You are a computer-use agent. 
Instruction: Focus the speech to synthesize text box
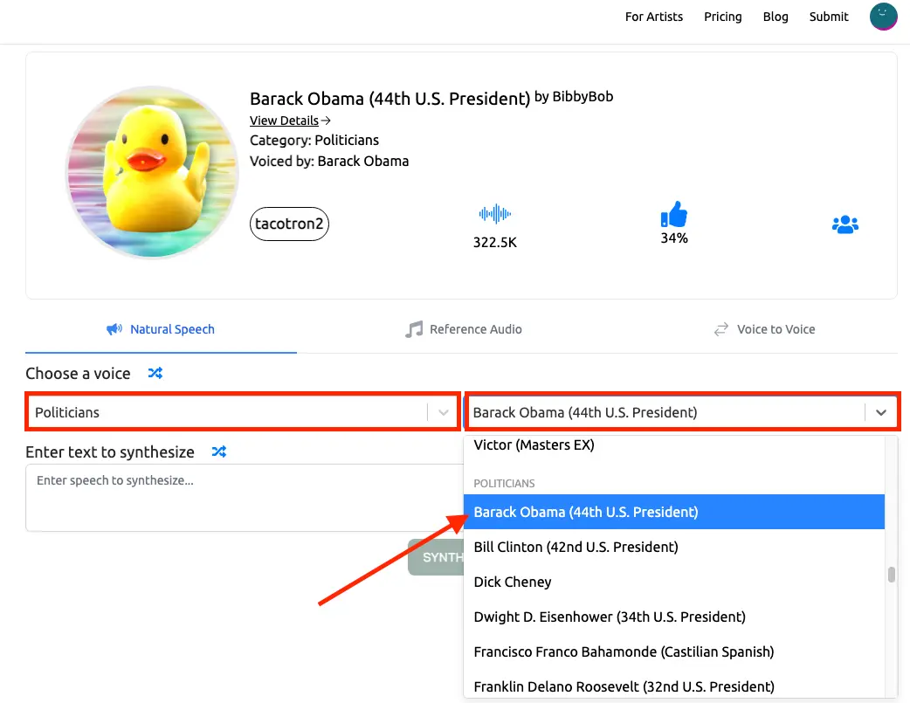click(x=245, y=498)
